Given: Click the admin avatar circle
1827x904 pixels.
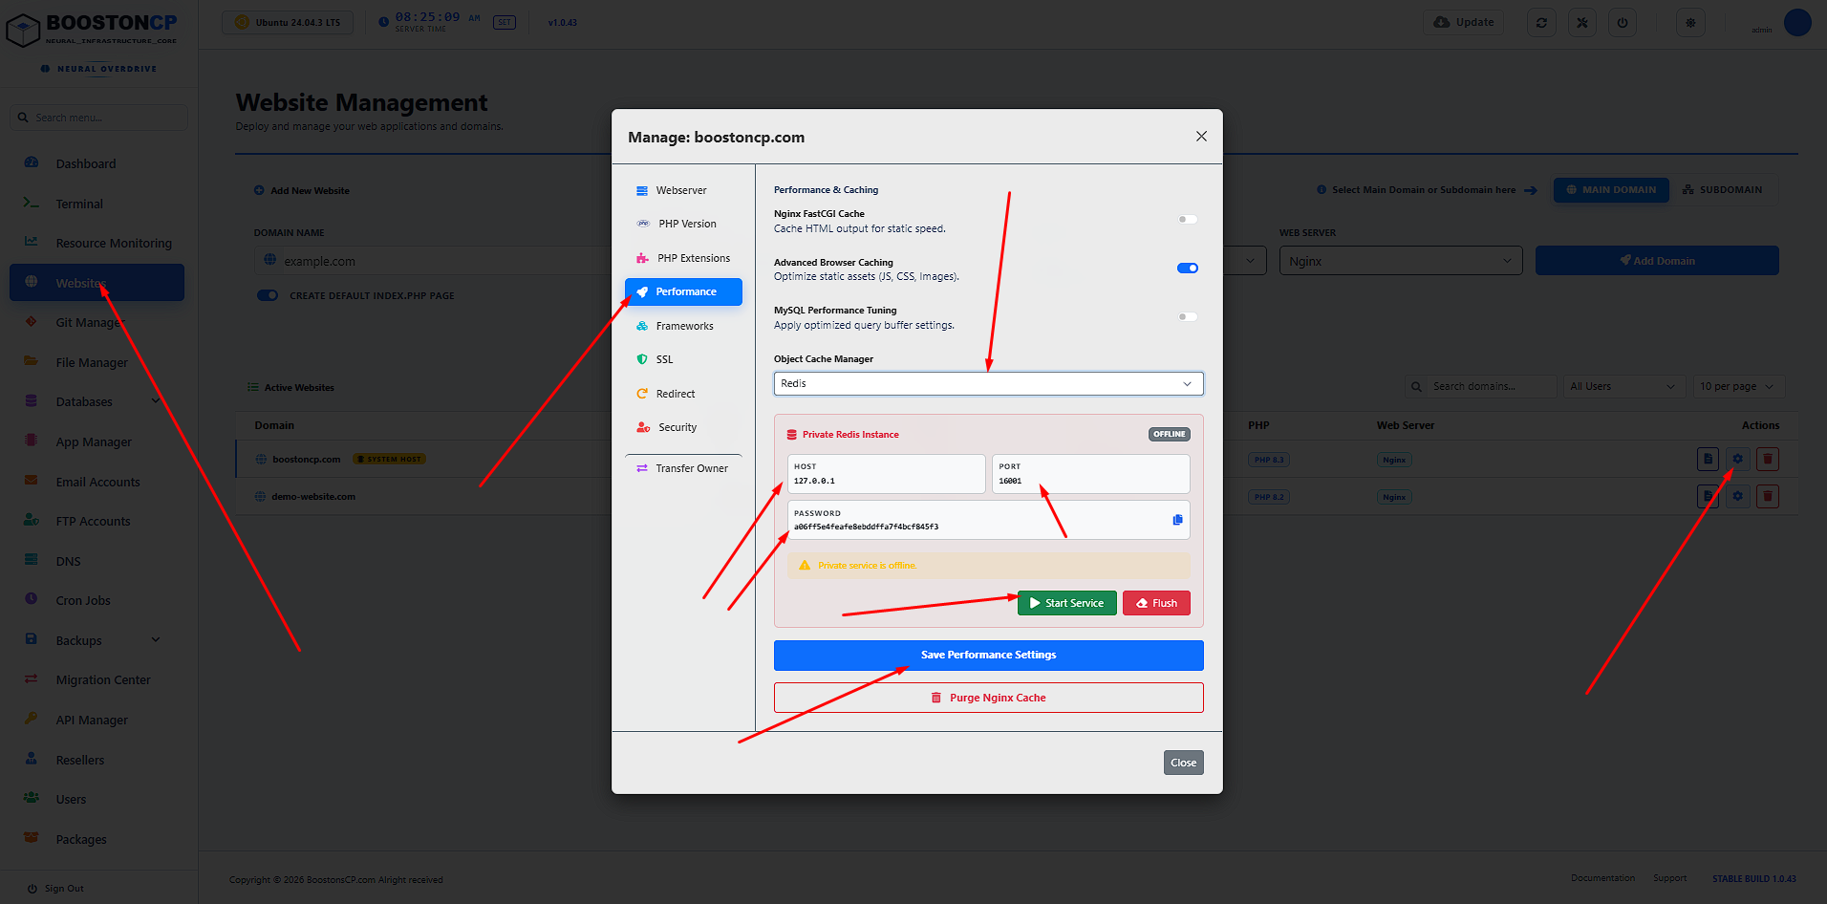Looking at the screenshot, I should [x=1797, y=22].
